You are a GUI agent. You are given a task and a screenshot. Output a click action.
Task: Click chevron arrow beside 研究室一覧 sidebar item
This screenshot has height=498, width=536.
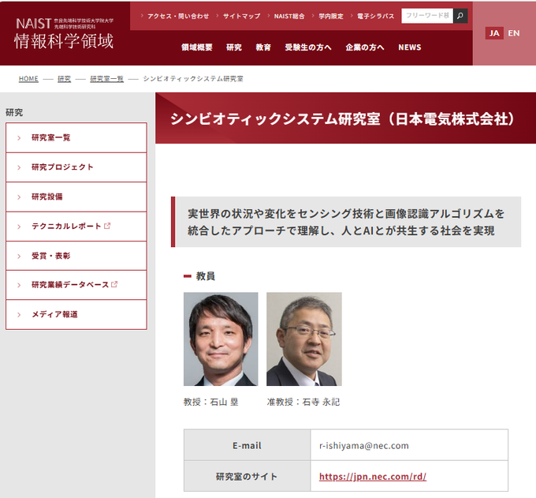tap(19, 138)
